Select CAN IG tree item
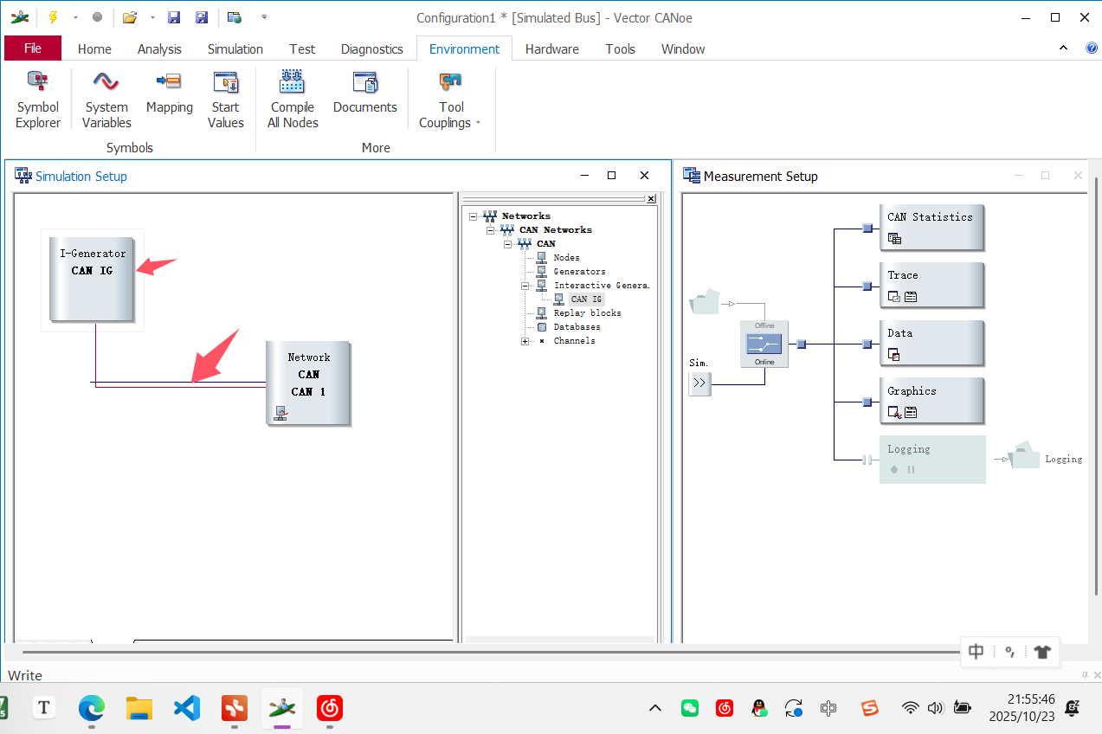The height and width of the screenshot is (734, 1102). [x=586, y=299]
